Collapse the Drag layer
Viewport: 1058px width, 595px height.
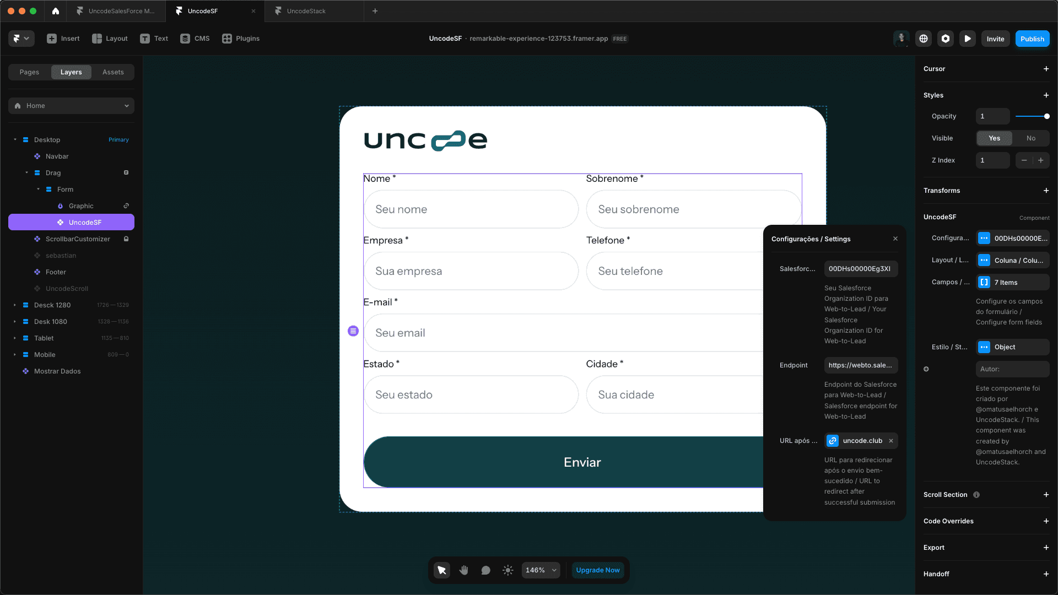(26, 173)
